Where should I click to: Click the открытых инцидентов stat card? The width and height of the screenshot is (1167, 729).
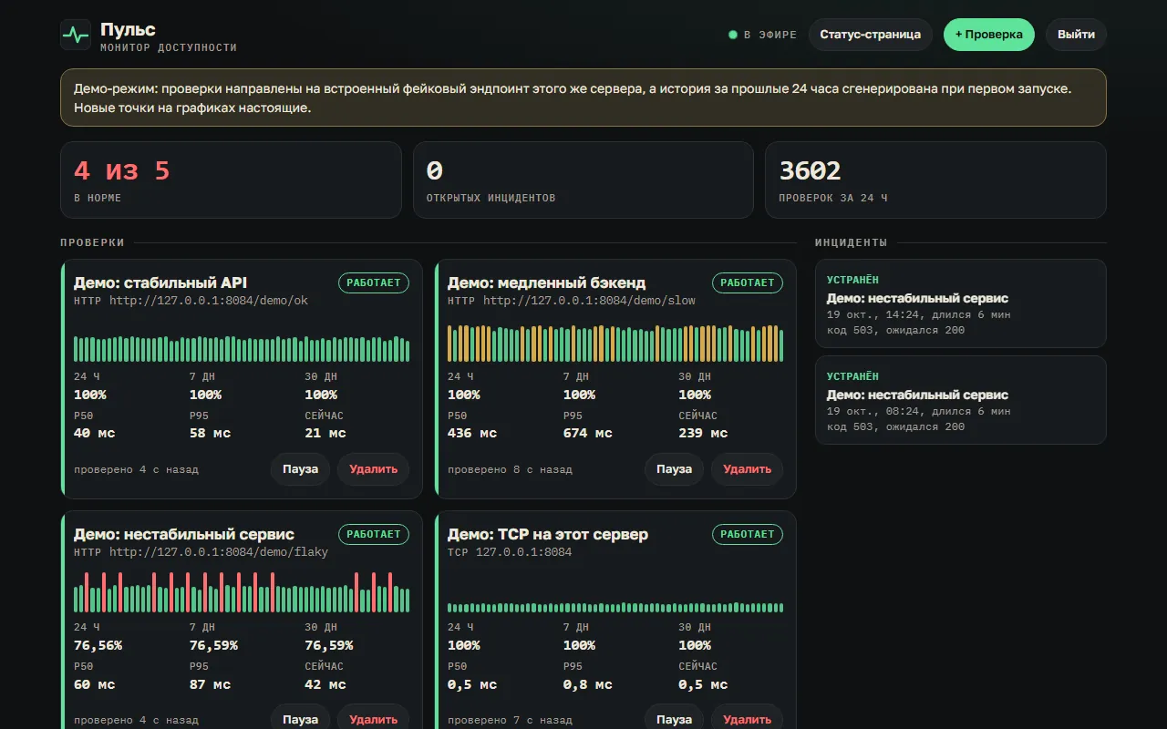[583, 180]
